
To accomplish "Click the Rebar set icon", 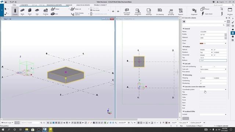I will click(x=73, y=9).
